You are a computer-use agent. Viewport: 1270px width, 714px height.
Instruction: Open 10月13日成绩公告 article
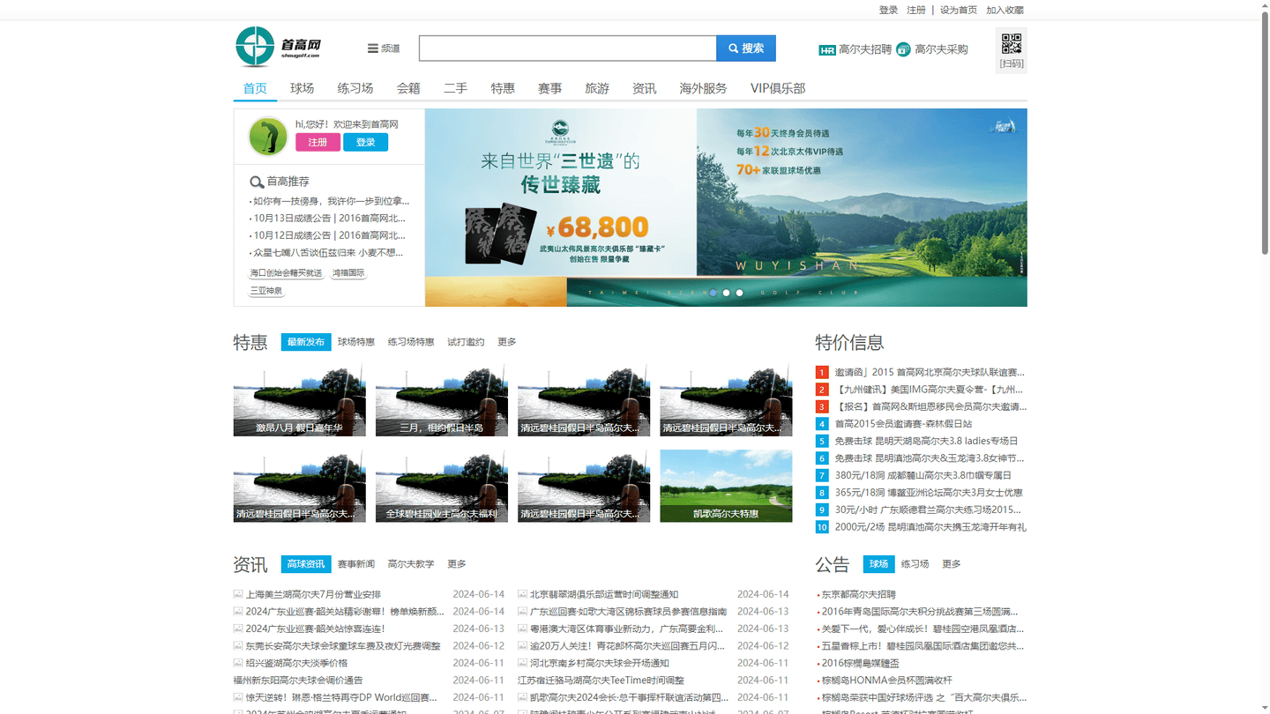[x=329, y=218]
